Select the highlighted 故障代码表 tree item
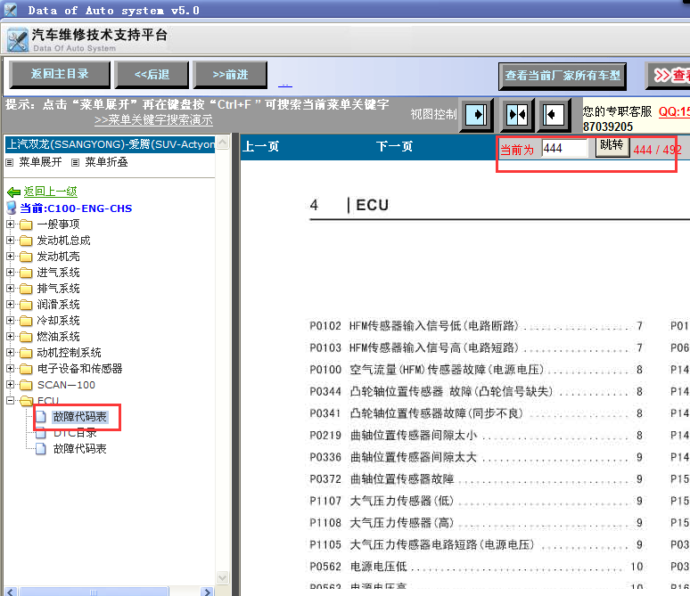Viewport: 690px width, 596px height. 79,417
